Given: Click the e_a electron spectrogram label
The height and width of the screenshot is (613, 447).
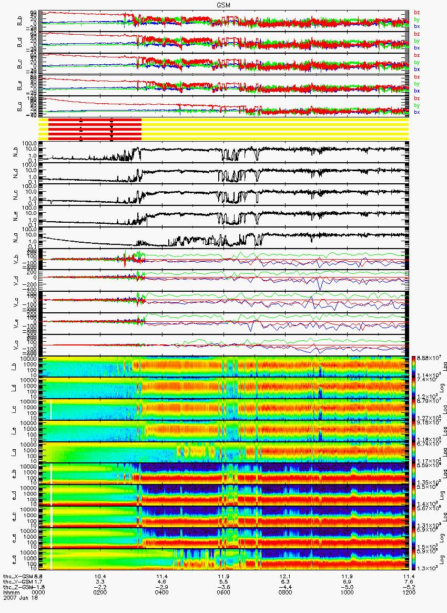Looking at the screenshot, I should point(14,561).
